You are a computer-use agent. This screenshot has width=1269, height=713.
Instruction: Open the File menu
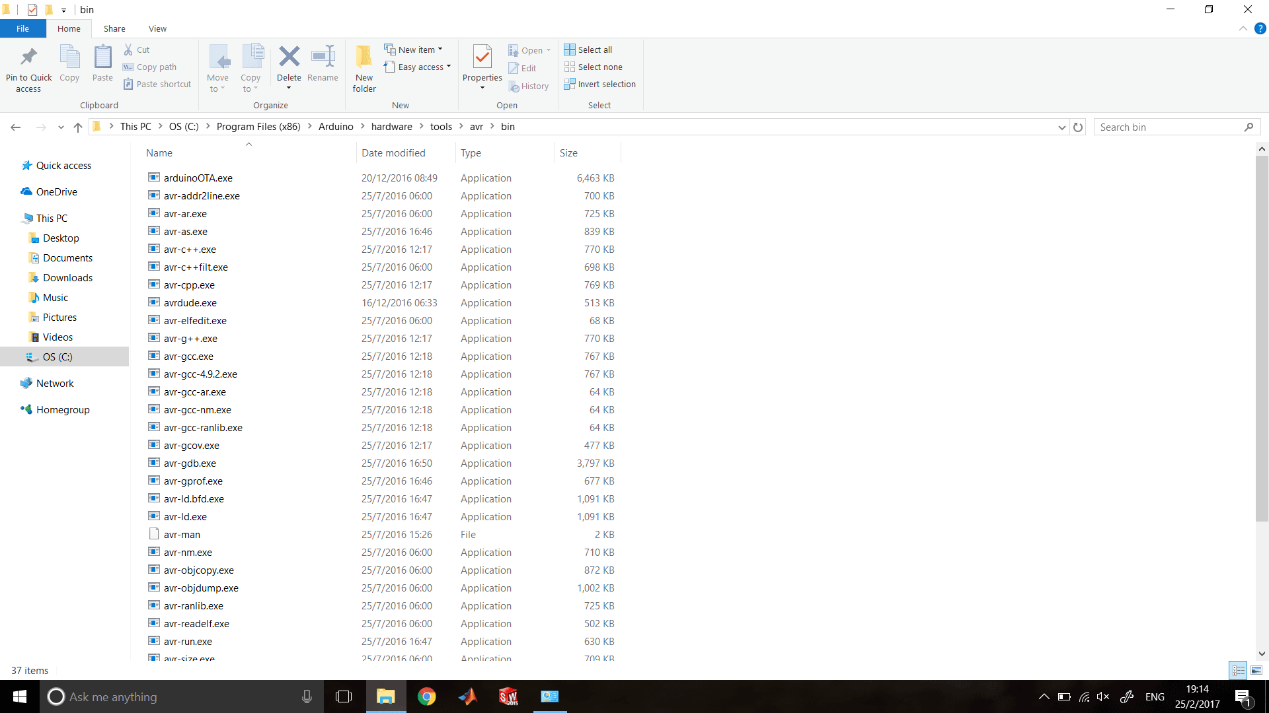coord(22,28)
